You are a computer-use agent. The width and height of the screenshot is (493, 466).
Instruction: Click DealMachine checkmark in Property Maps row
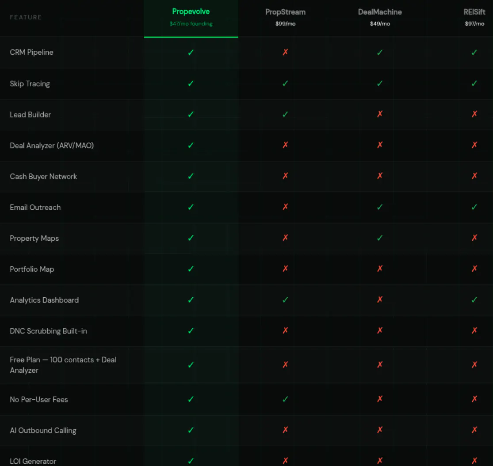click(380, 238)
